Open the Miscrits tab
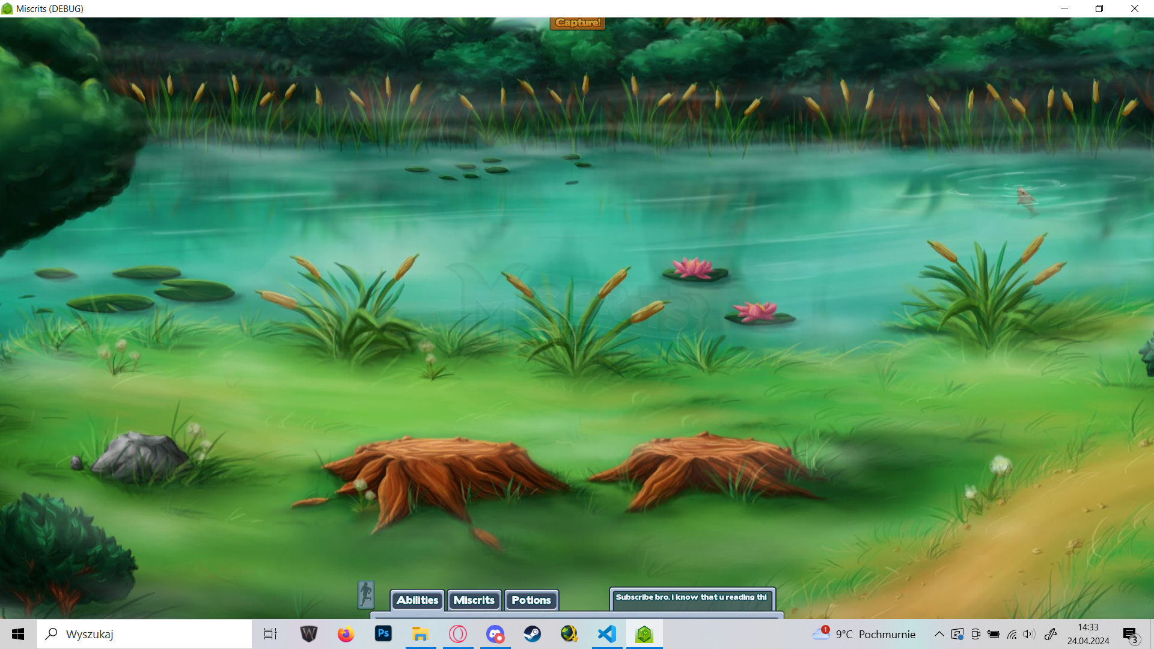Image resolution: width=1154 pixels, height=649 pixels. tap(474, 600)
